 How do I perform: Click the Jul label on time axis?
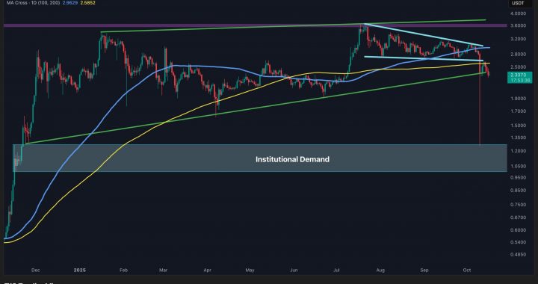(336, 271)
